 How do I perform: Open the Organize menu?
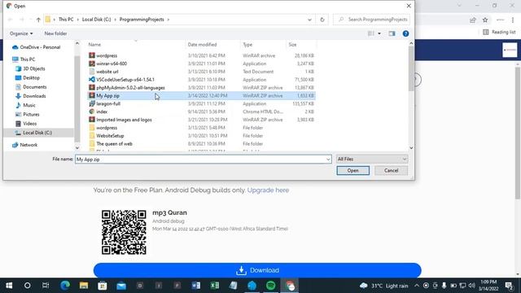21,33
